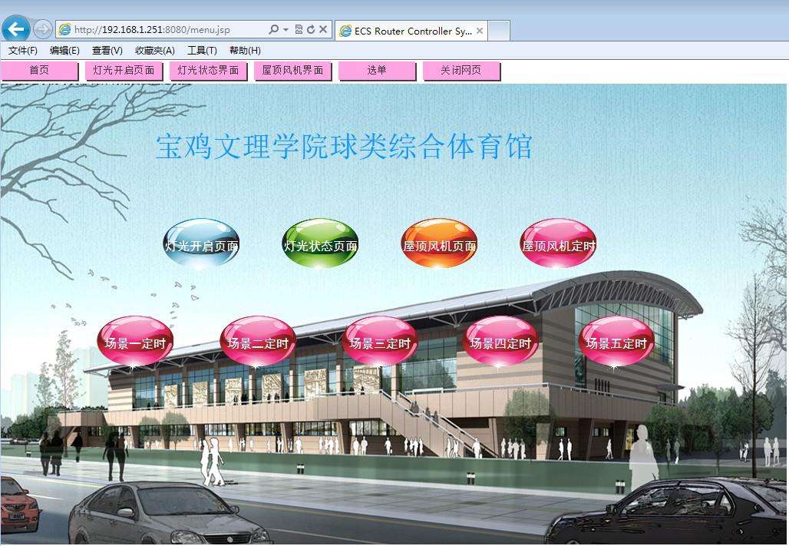Open the 收藏夹(A) favorites menu
Image resolution: width=789 pixels, height=546 pixels.
click(154, 51)
